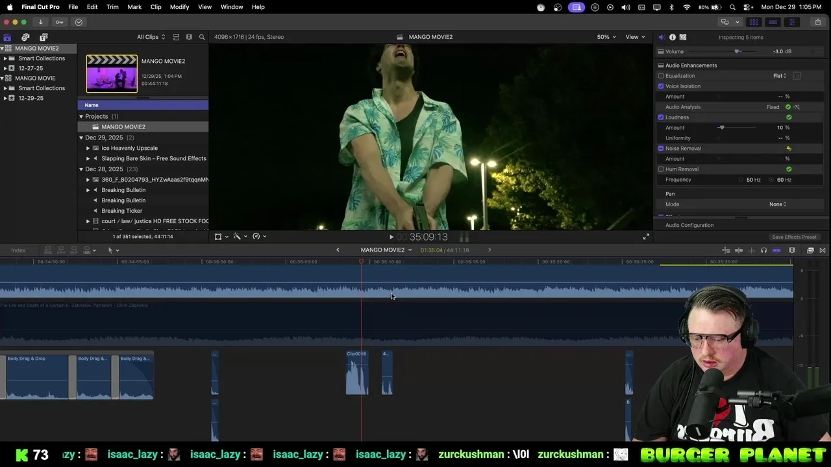Show equalizer controls icon next to Flat

coord(797,76)
